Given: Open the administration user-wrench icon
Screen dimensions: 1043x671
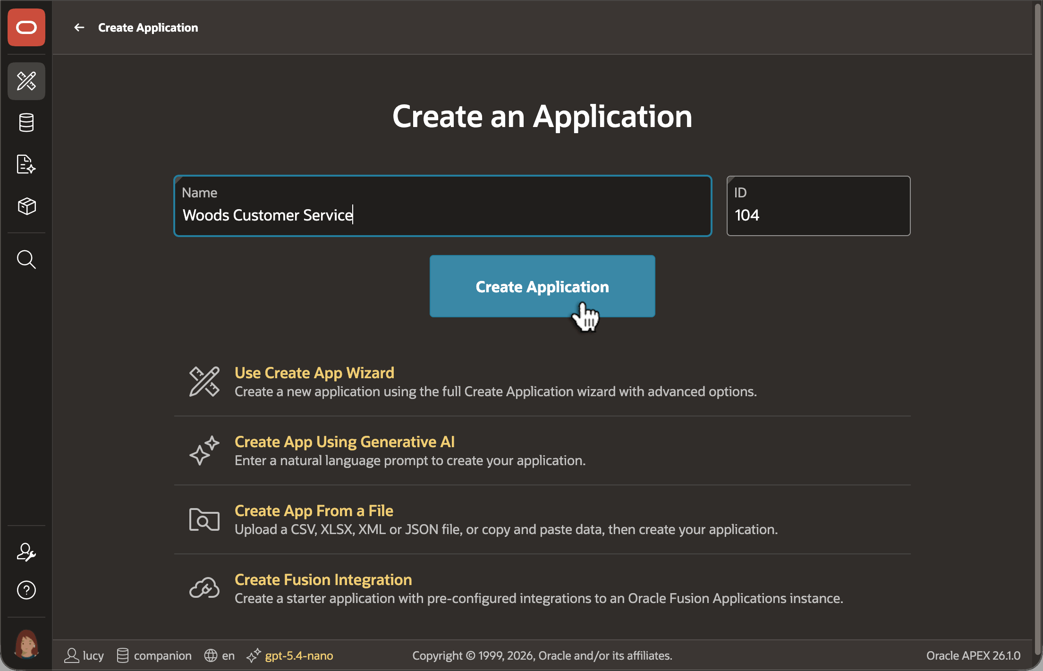Looking at the screenshot, I should click(26, 552).
